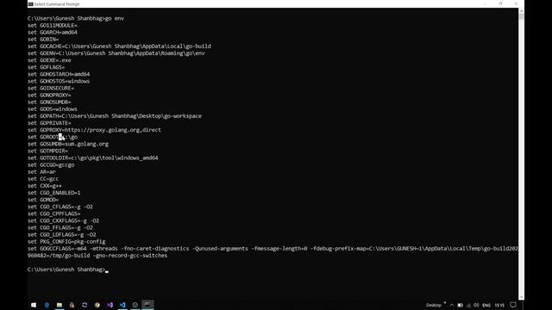Click the 'set GCCGO=gccgo' line
The image size is (552, 310).
[x=51, y=164]
